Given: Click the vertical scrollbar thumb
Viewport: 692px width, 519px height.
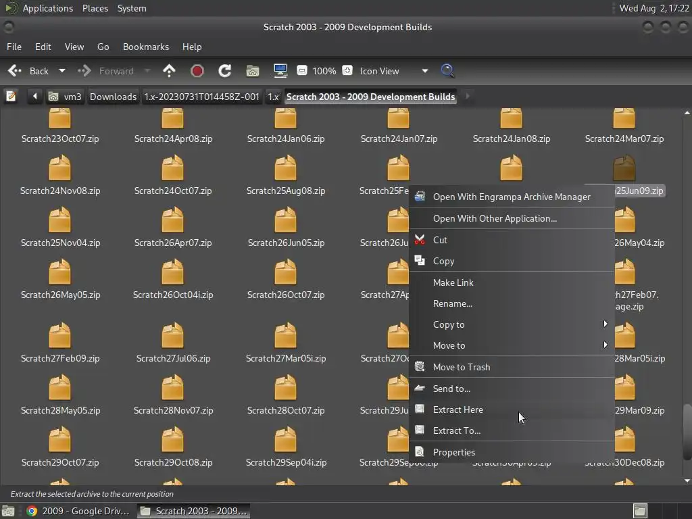Looking at the screenshot, I should 687,432.
